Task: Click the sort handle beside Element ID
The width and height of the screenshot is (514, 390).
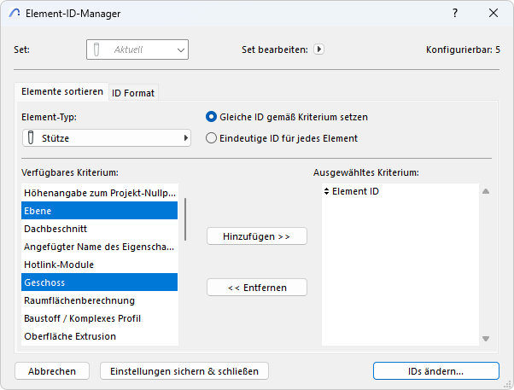Action: [326, 192]
